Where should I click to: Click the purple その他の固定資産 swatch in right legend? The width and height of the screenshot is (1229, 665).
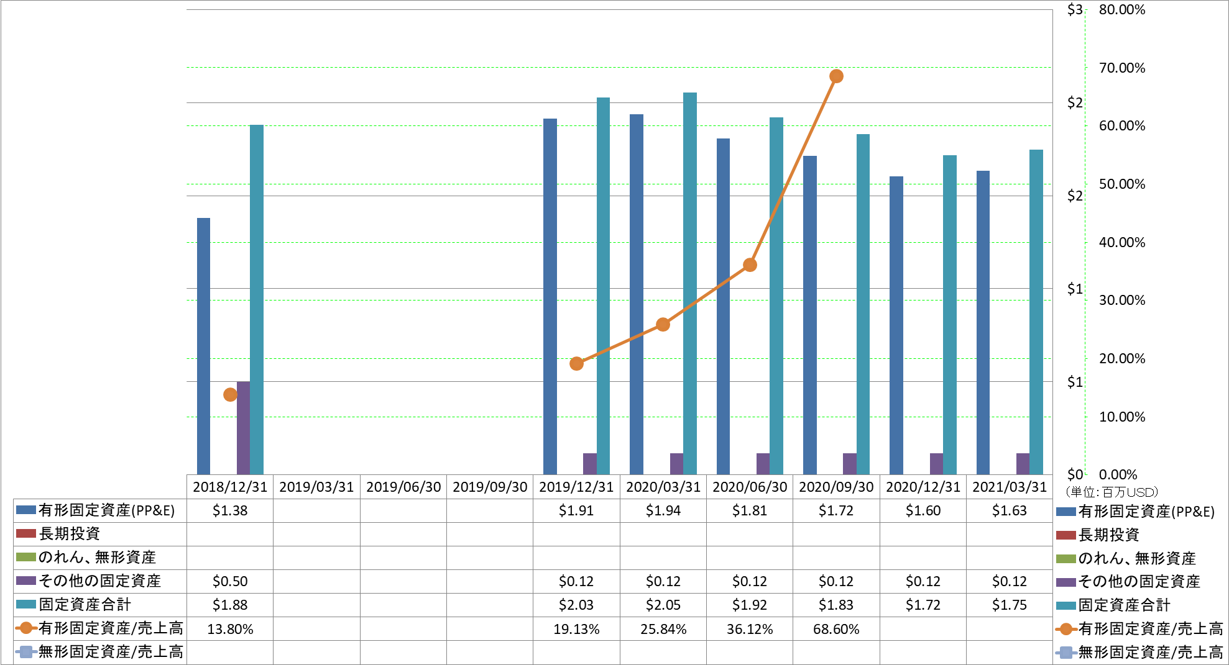click(1066, 582)
